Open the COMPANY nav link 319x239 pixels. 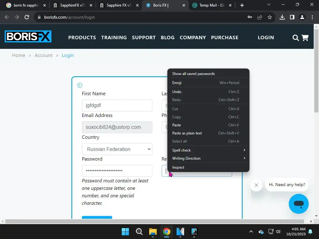193,38
